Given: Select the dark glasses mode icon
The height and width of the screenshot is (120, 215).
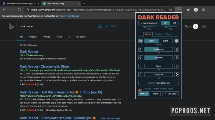Looking at the screenshot, I should click(x=141, y=41).
